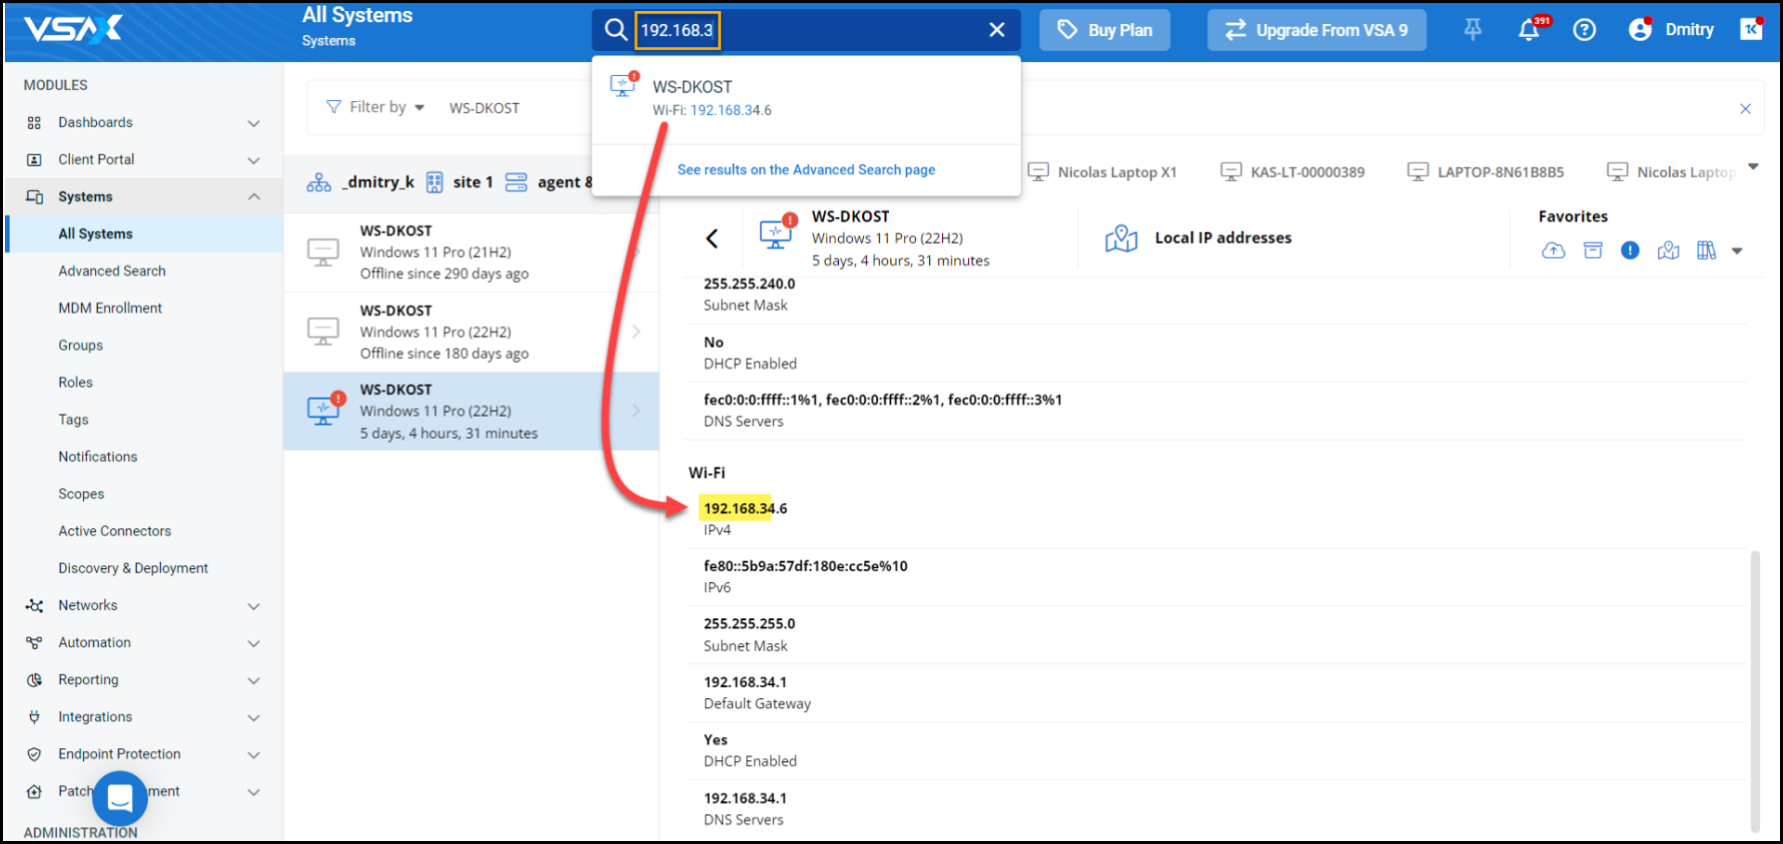The height and width of the screenshot is (844, 1783).
Task: Click the blue alert favorite icon
Action: [1630, 251]
